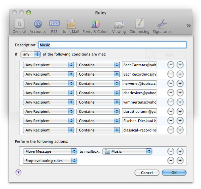The image size is (201, 189).
Task: Click the BachRecordings@y address field
Action: pos(139,74)
